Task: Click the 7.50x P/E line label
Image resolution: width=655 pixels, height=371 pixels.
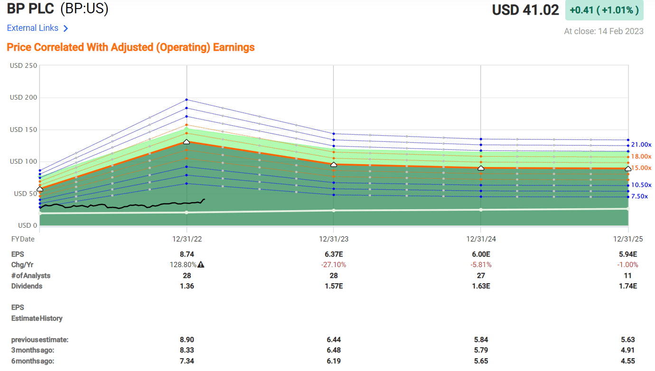Action: coord(639,196)
